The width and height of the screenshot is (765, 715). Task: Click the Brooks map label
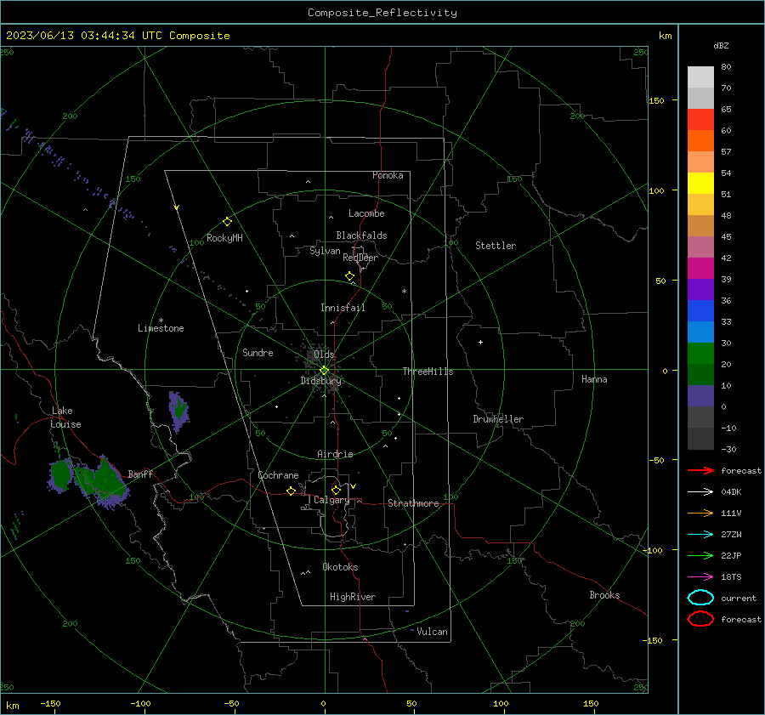coord(604,595)
